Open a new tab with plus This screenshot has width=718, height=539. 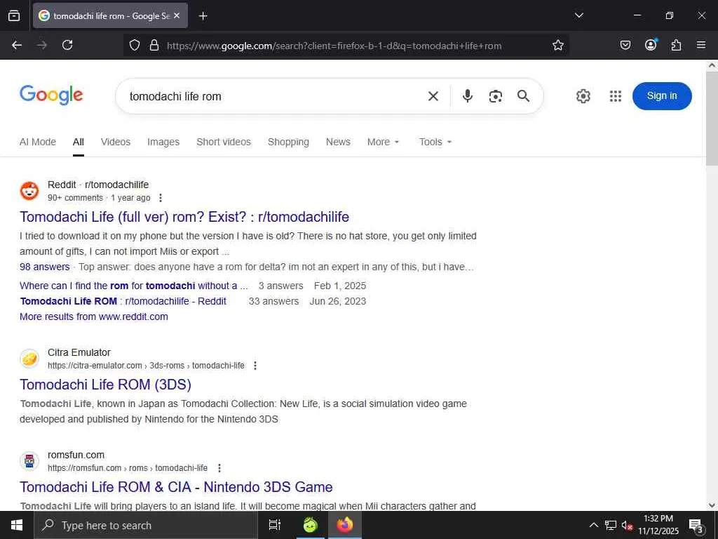pos(203,16)
